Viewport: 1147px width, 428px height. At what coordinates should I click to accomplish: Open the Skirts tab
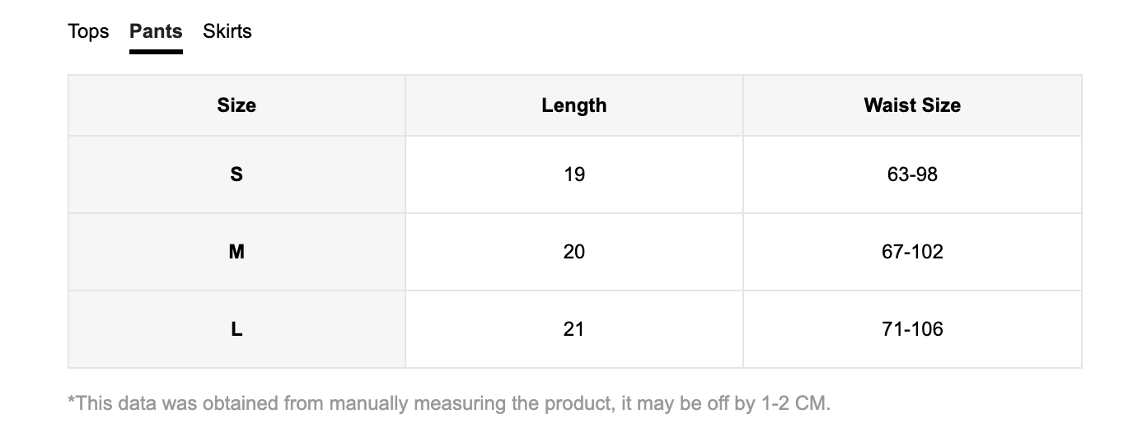pyautogui.click(x=227, y=31)
